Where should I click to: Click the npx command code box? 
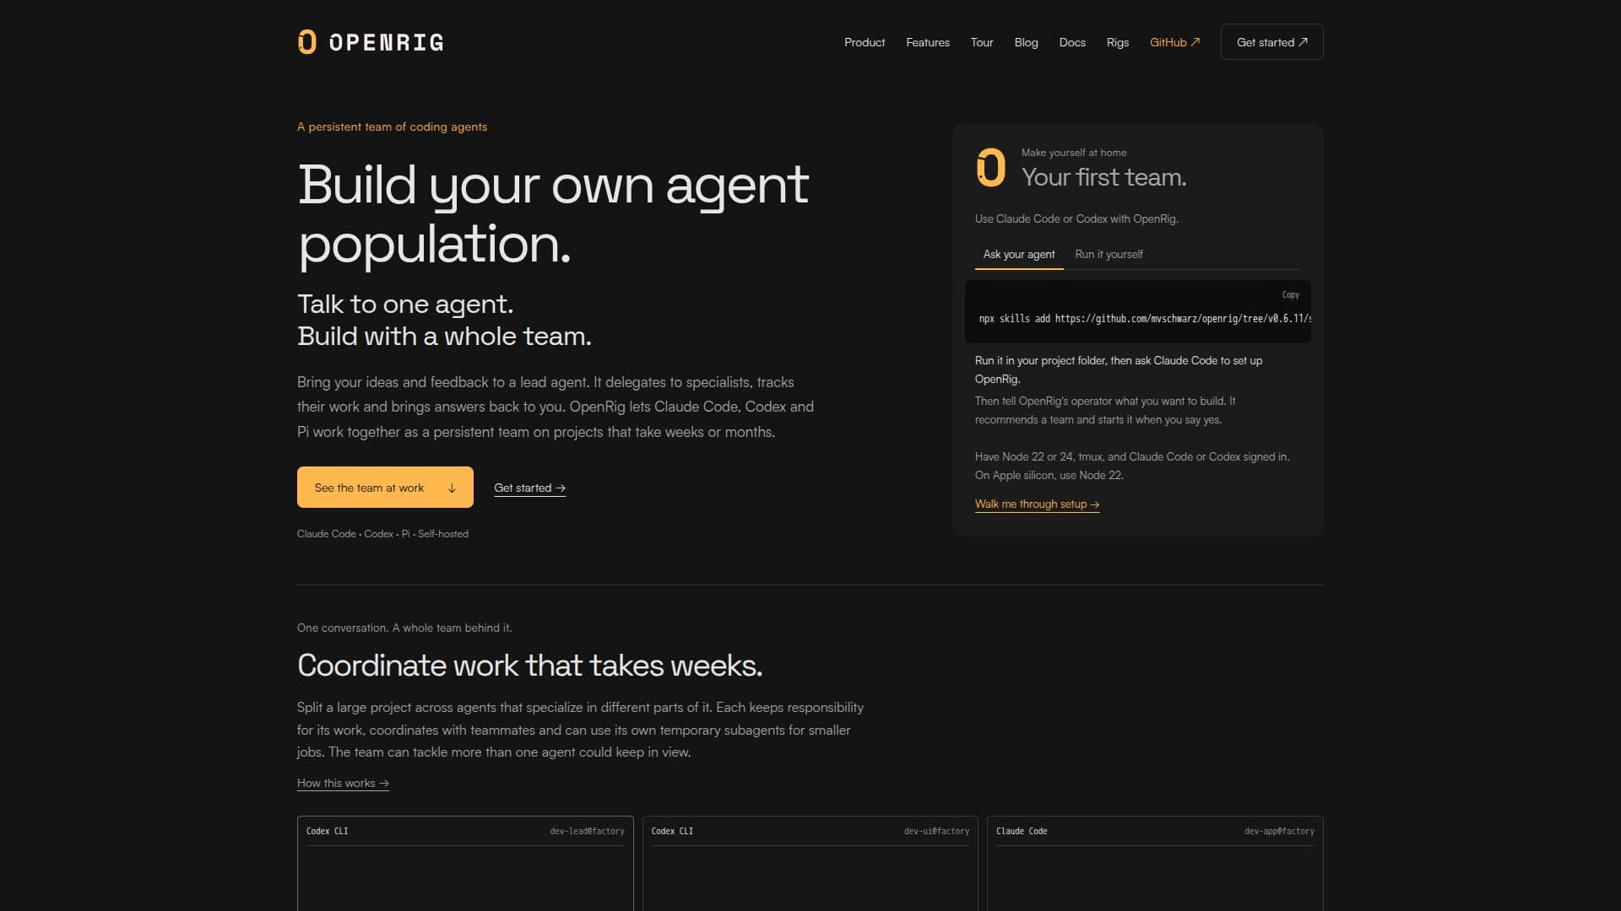[1137, 312]
